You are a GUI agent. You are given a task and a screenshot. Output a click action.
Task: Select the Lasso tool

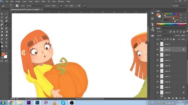pos(2,17)
